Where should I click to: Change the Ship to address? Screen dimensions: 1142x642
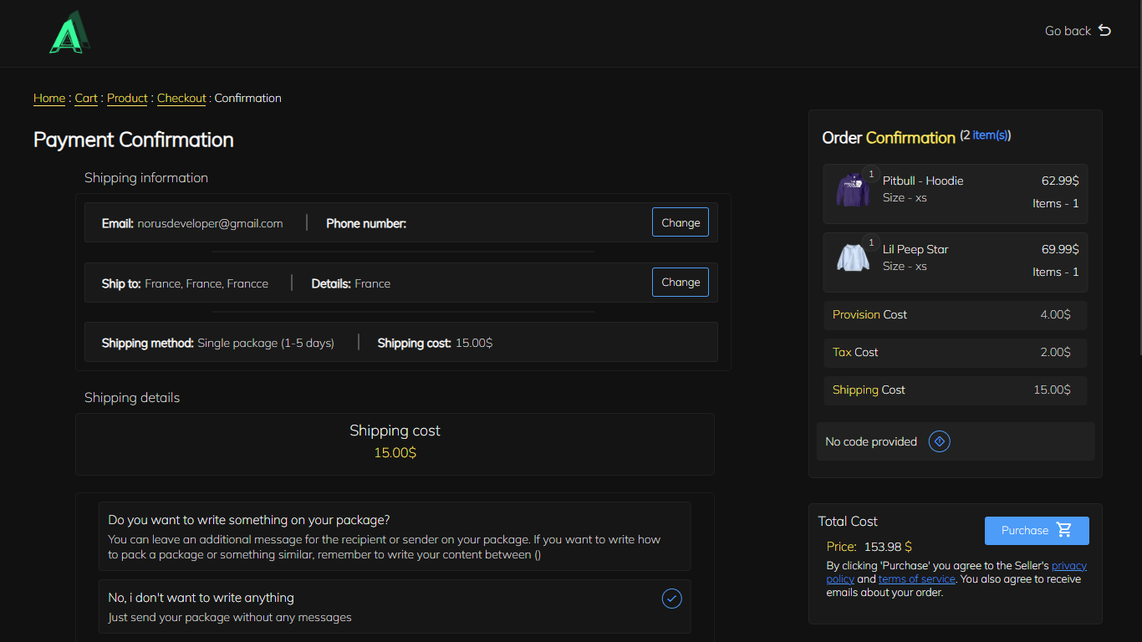(x=680, y=283)
